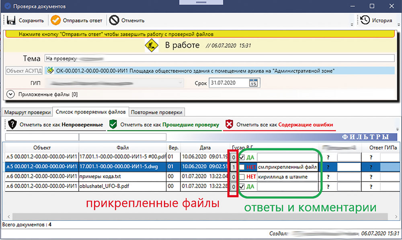This screenshot has height=240, width=402.
Task: Click the calendar icon in Срок field
Action: tap(253, 83)
